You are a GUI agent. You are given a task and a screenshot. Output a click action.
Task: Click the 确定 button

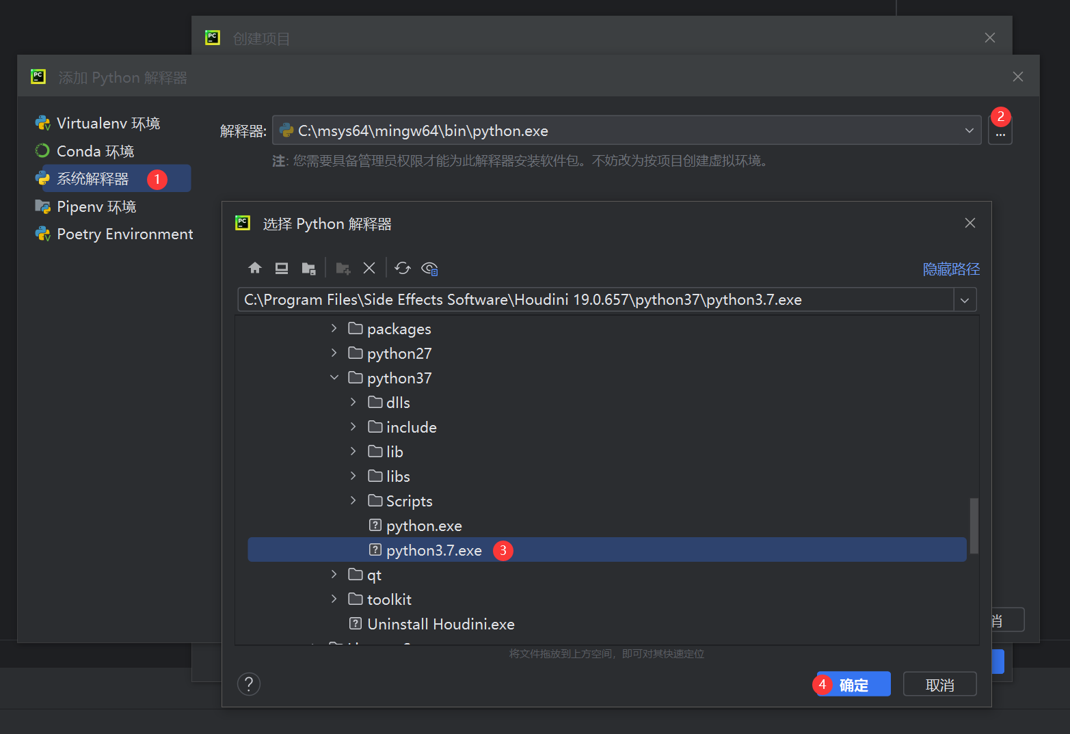click(x=855, y=685)
